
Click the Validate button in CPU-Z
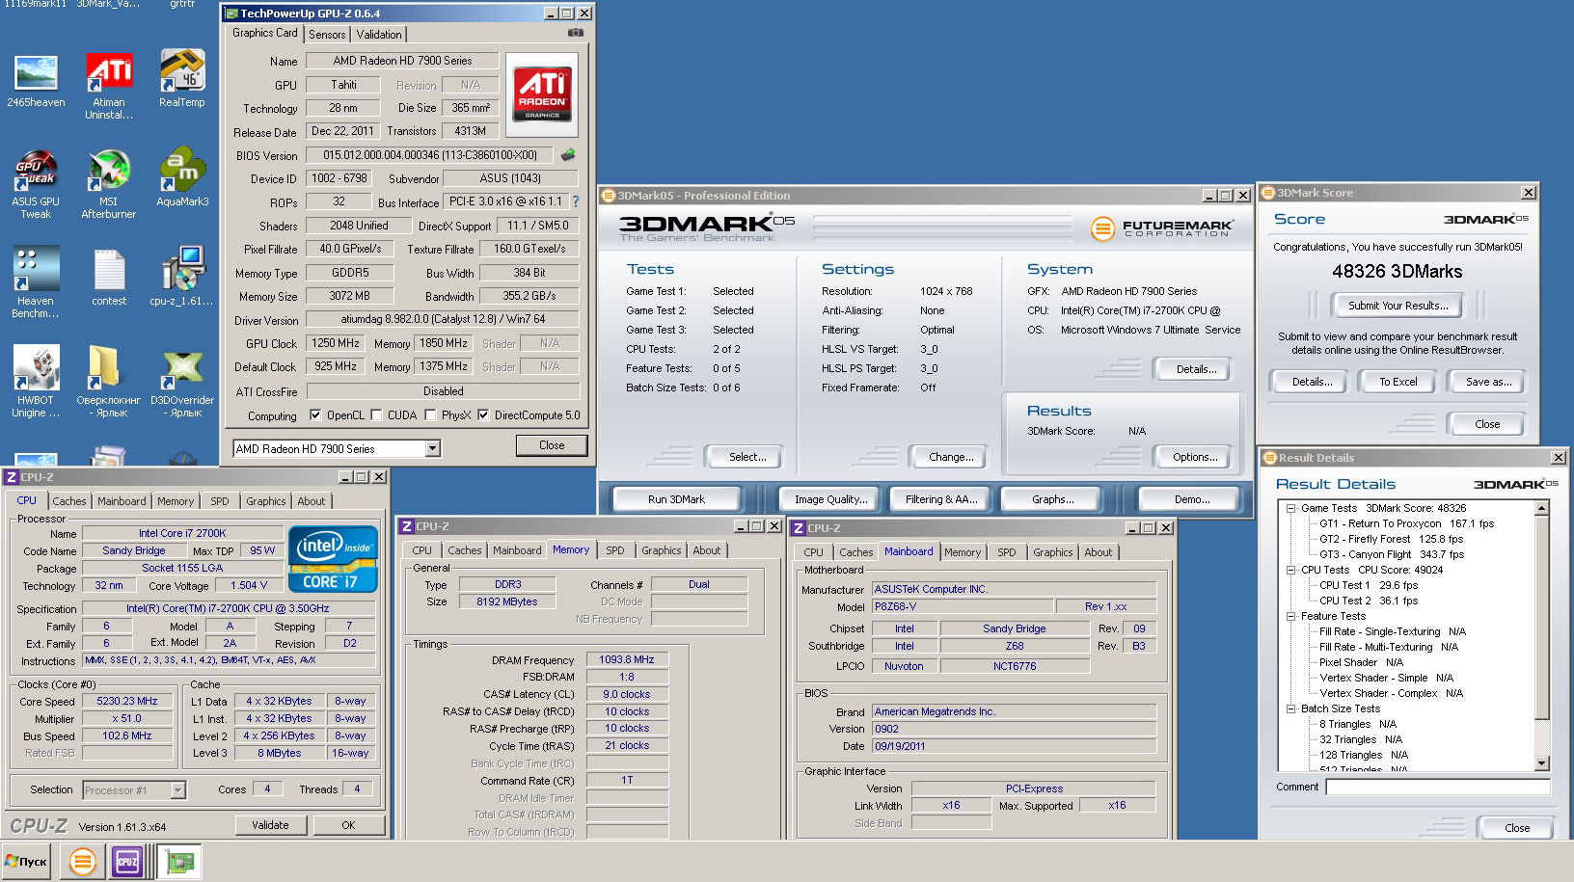(271, 825)
